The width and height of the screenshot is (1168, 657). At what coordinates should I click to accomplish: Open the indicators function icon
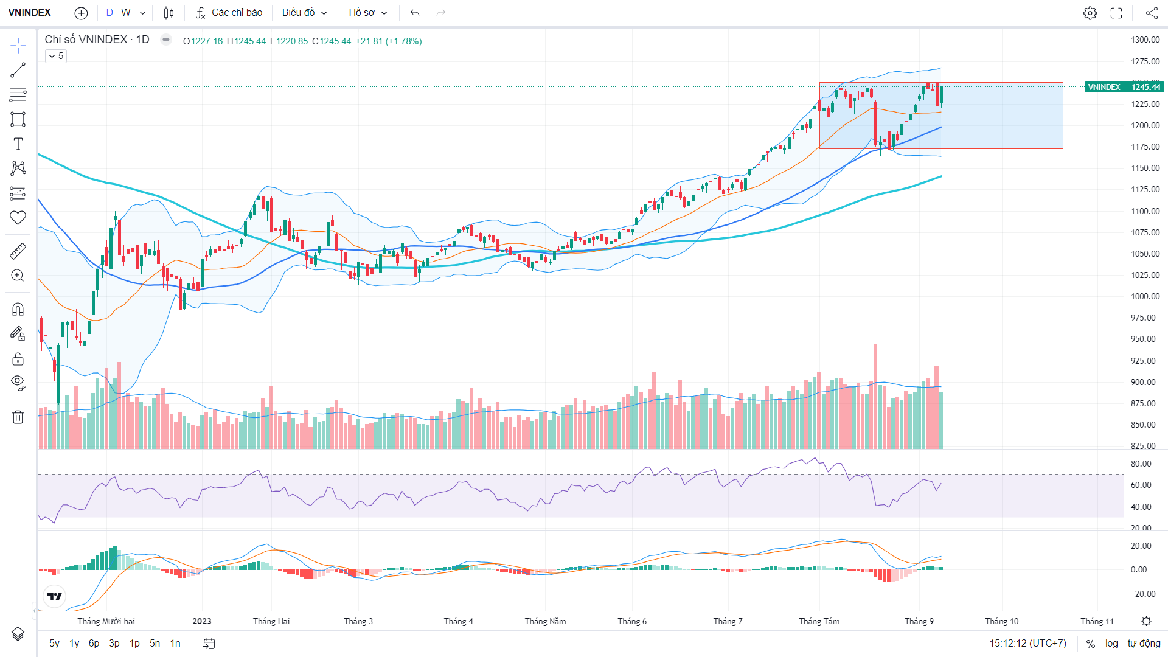point(200,13)
